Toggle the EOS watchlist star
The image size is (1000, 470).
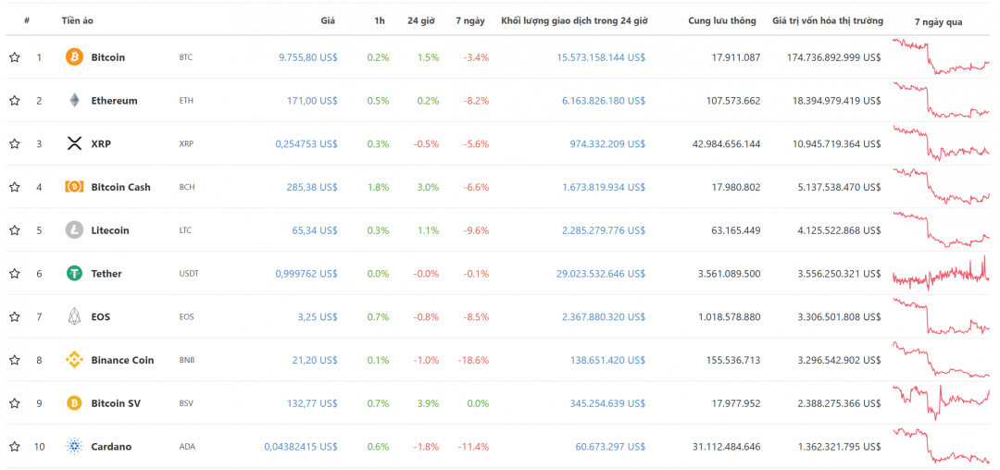pyautogui.click(x=15, y=316)
